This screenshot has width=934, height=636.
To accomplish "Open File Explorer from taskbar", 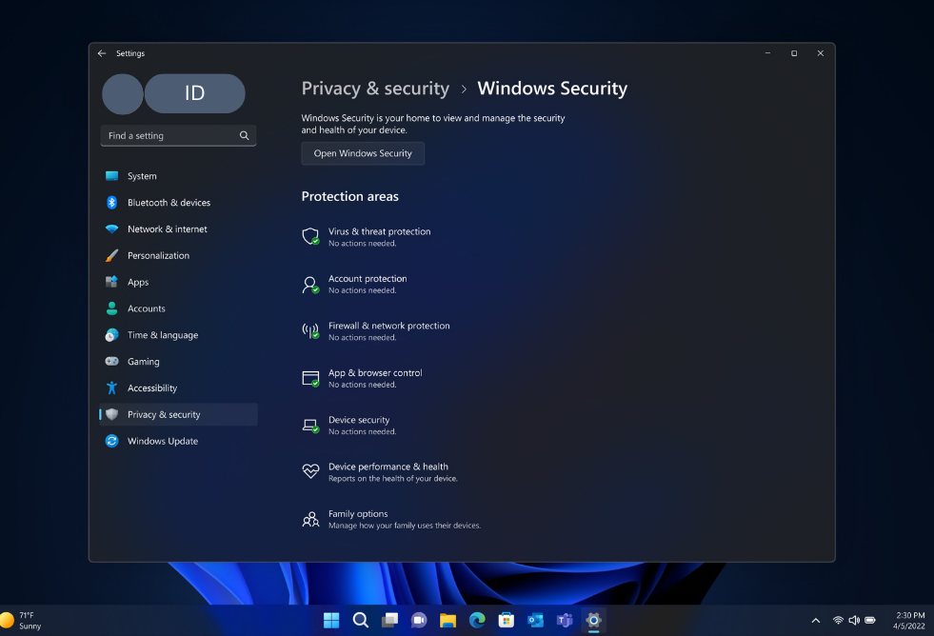I will pyautogui.click(x=447, y=621).
